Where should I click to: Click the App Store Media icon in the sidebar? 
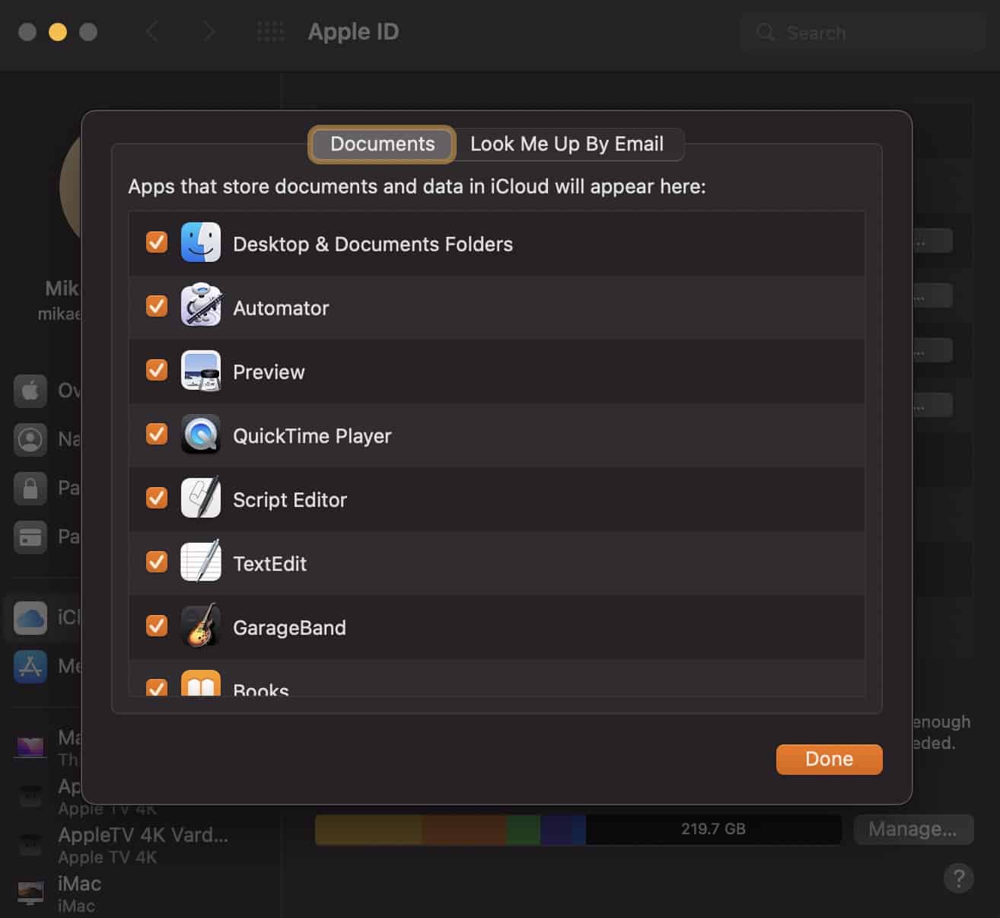point(30,666)
